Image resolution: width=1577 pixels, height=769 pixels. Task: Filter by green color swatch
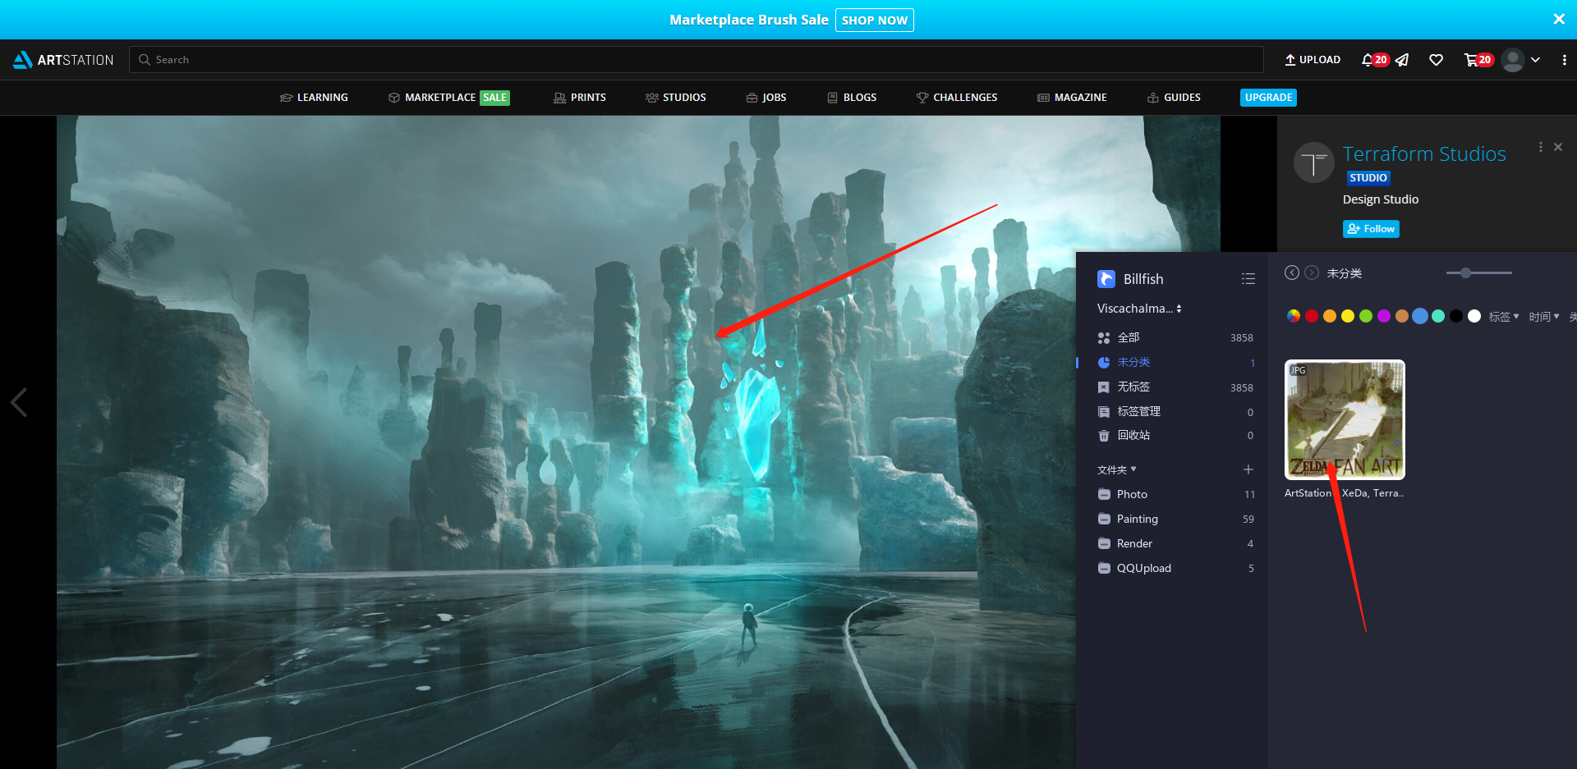coord(1366,316)
